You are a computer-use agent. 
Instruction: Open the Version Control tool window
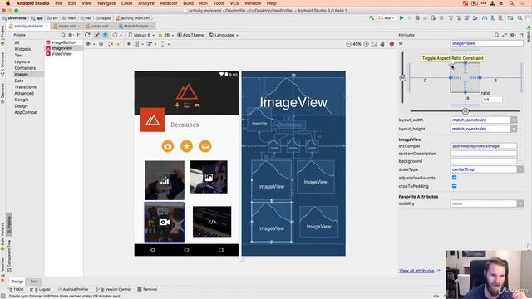(113, 289)
